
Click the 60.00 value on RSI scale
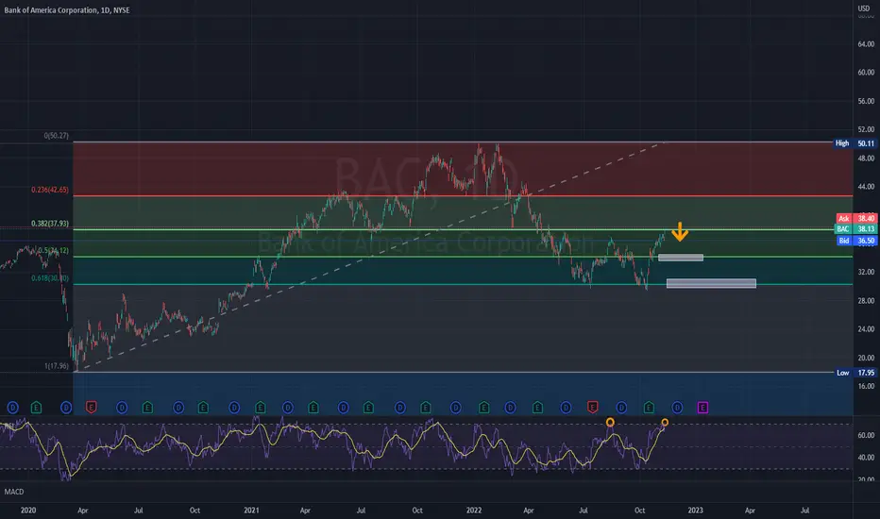coord(866,435)
